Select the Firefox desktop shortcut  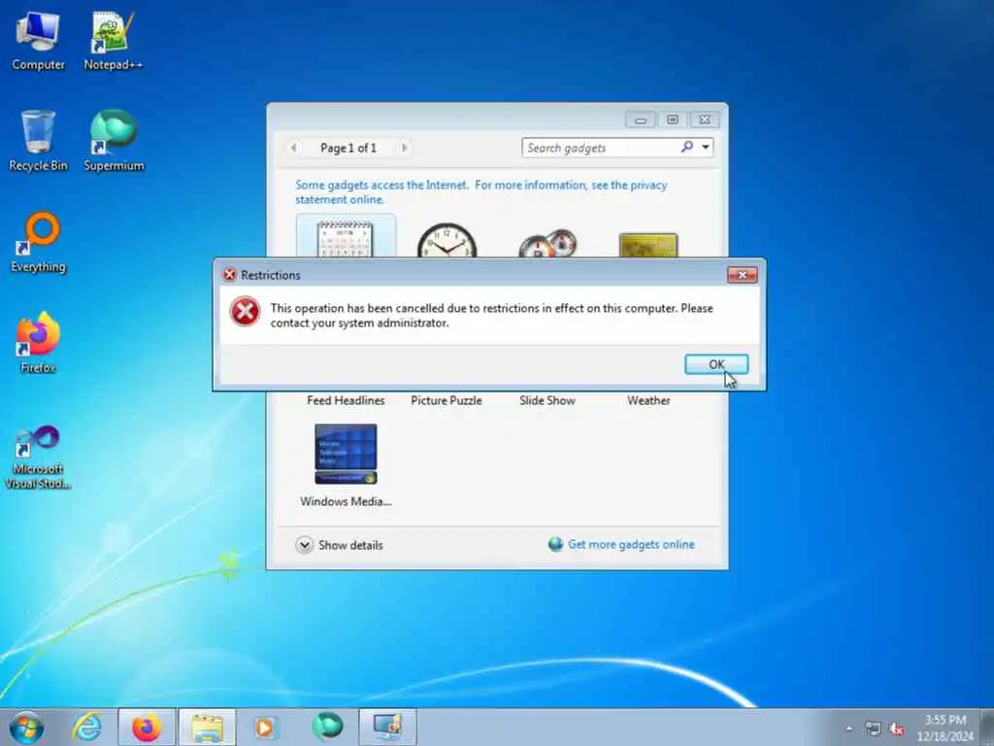click(38, 343)
